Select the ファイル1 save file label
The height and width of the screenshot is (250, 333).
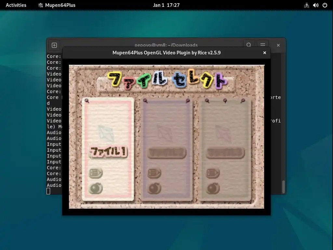109,152
